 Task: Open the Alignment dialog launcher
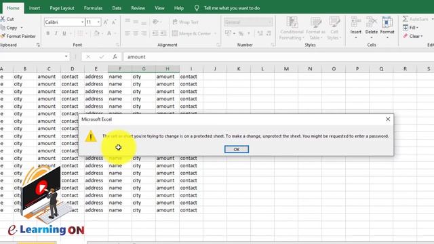[218, 45]
